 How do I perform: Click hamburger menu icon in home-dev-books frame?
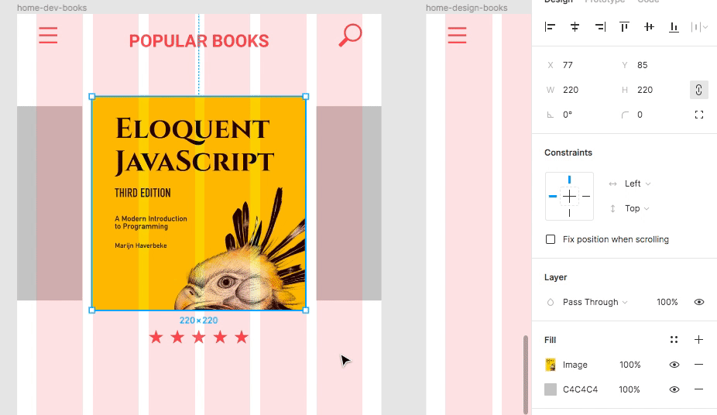coord(48,35)
